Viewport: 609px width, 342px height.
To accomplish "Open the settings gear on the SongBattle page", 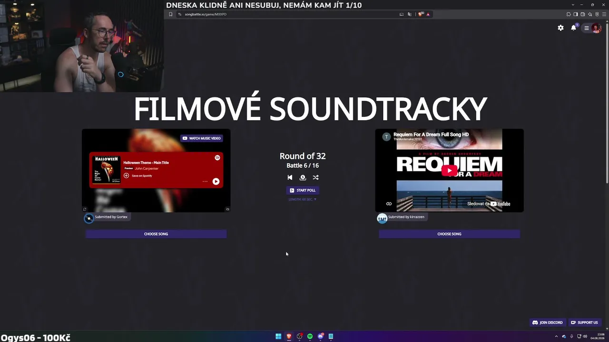I will point(560,28).
